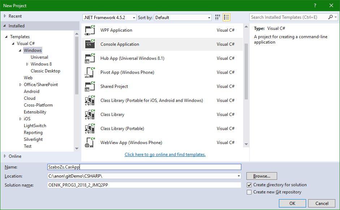Click the WebView App template icon
The width and height of the screenshot is (340, 210).
(90, 143)
